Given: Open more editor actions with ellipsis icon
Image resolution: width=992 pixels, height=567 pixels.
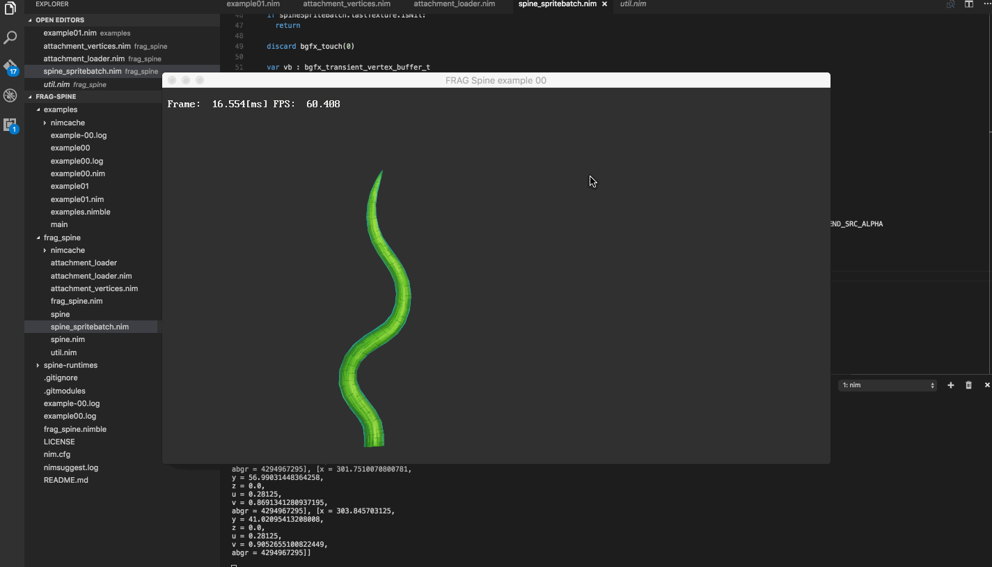Looking at the screenshot, I should (x=986, y=3).
